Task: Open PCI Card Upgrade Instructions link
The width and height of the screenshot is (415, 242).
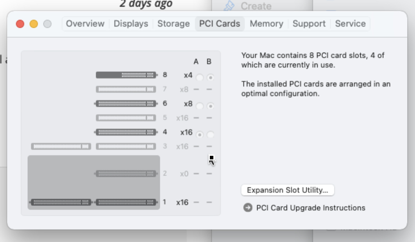Action: tap(311, 208)
